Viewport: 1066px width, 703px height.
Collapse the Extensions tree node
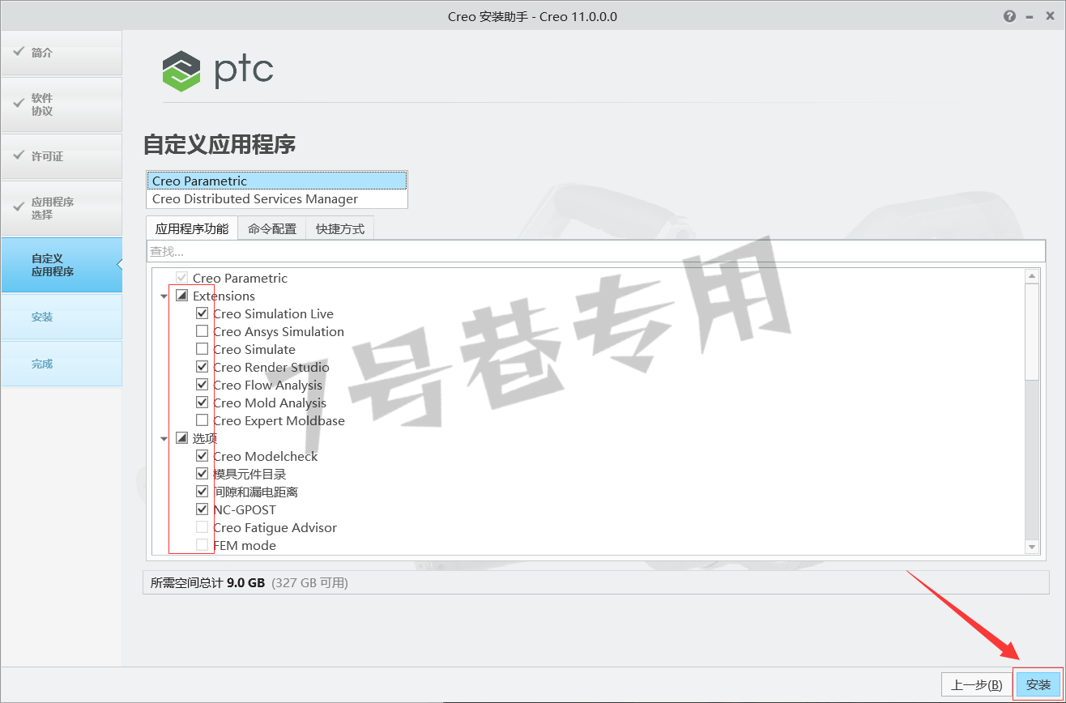tap(164, 296)
